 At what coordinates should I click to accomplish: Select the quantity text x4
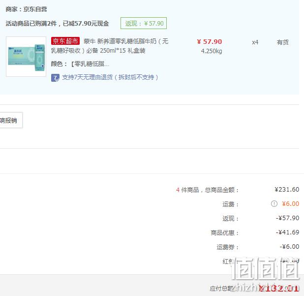click(x=255, y=42)
